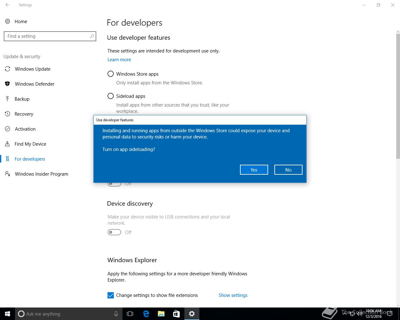The image size is (400, 320).
Task: Open the Backup section
Action: coord(22,99)
